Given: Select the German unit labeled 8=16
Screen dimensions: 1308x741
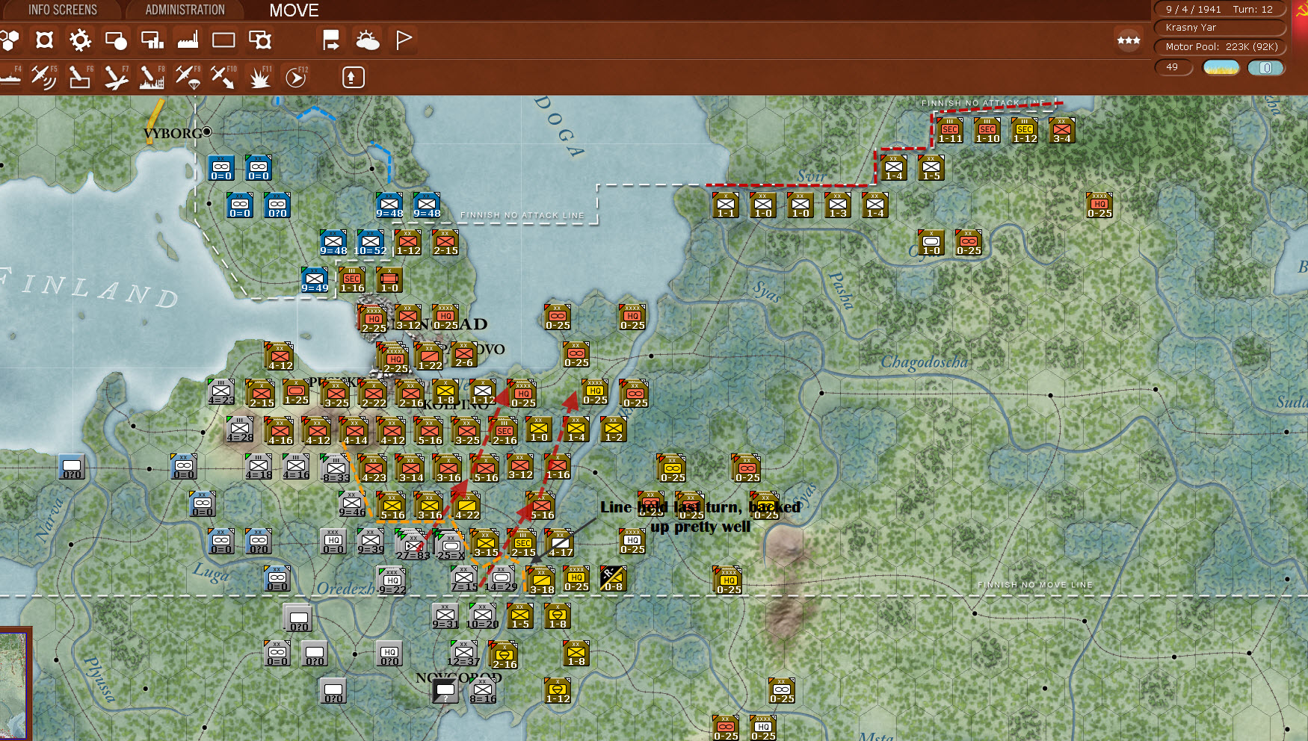Looking at the screenshot, I should coord(483,691).
